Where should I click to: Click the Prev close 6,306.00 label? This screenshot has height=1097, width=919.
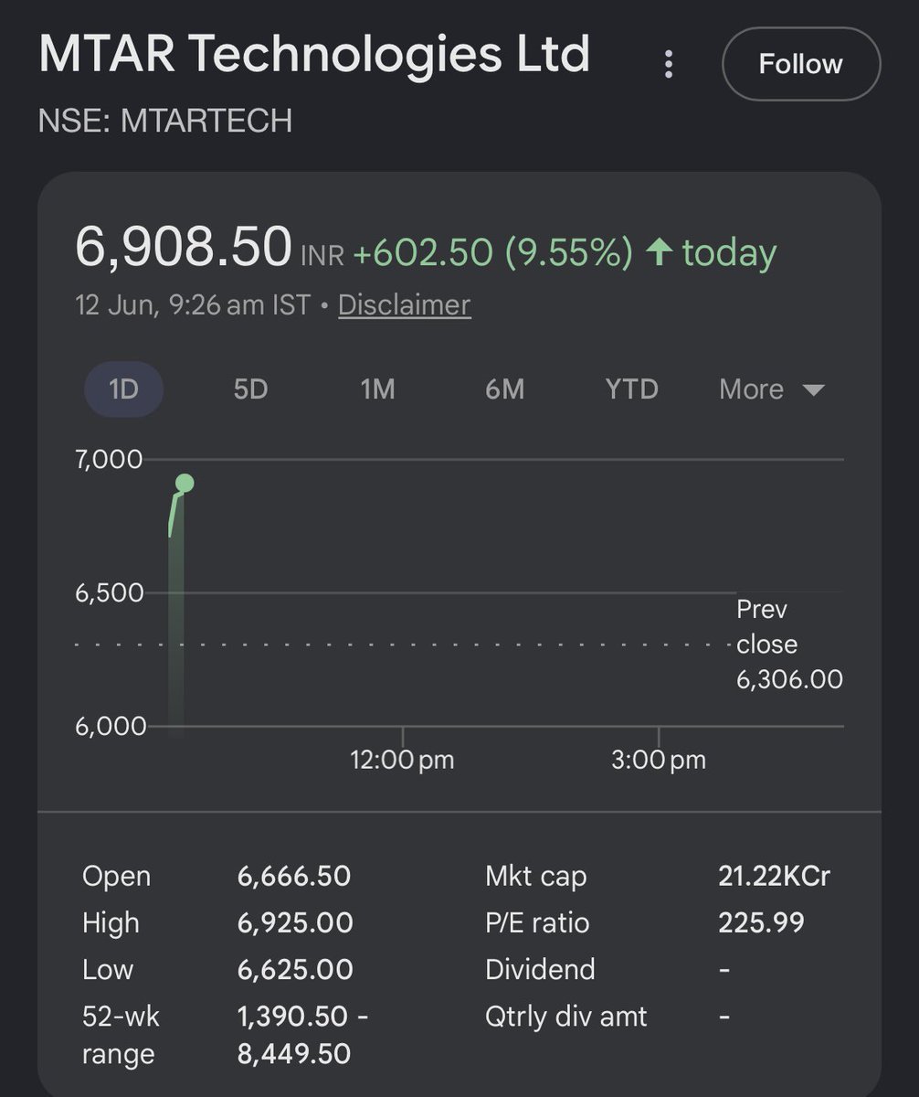pos(789,644)
